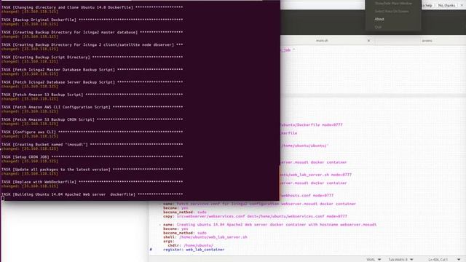This screenshot has height=262, width=466.
Task: Click the No, thanks button
Action: click(x=446, y=5)
